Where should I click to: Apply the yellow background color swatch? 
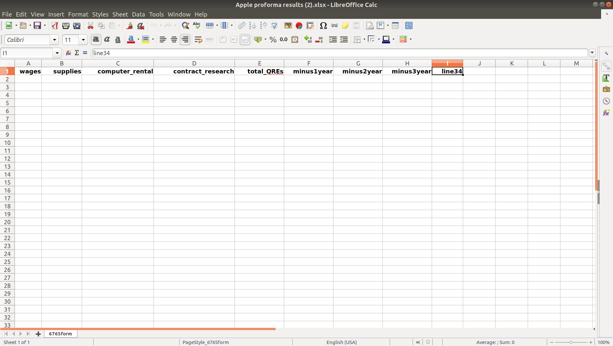coord(146,40)
